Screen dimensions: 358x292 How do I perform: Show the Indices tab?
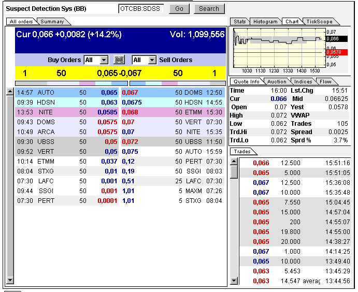pos(303,82)
